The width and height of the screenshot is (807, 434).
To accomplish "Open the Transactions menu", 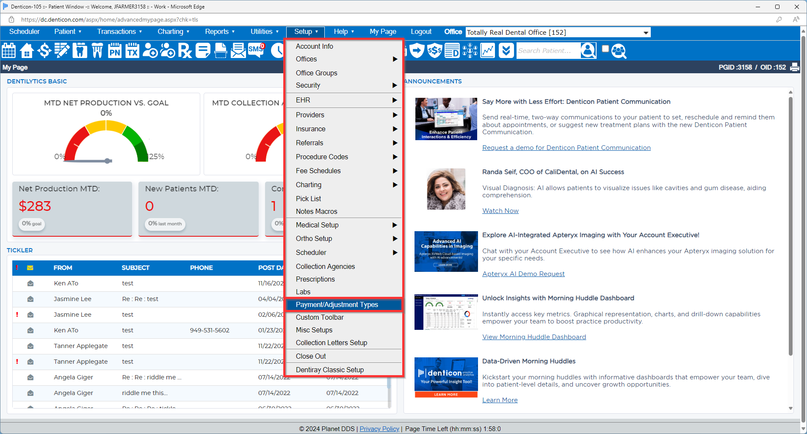I will click(x=119, y=32).
